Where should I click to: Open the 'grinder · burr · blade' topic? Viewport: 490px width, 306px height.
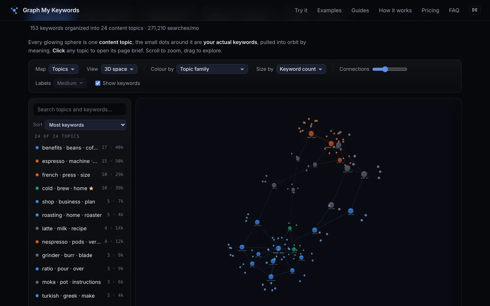pyautogui.click(x=79, y=255)
